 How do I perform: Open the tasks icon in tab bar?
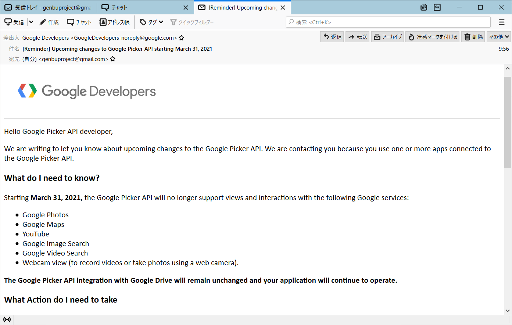(x=437, y=7)
